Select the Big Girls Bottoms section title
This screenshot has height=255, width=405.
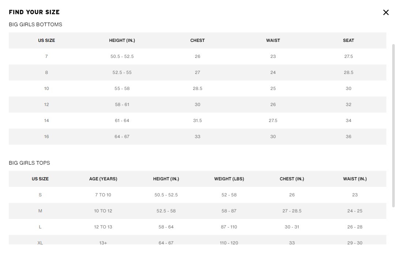tap(35, 24)
